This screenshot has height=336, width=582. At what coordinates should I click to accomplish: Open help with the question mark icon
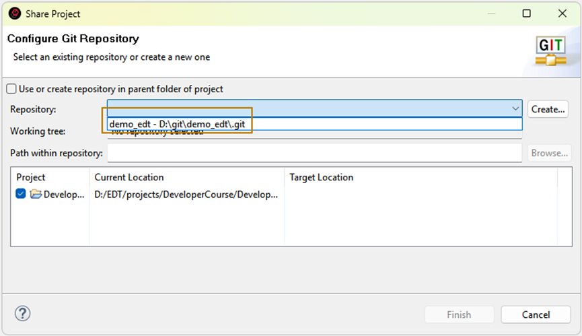pos(23,314)
